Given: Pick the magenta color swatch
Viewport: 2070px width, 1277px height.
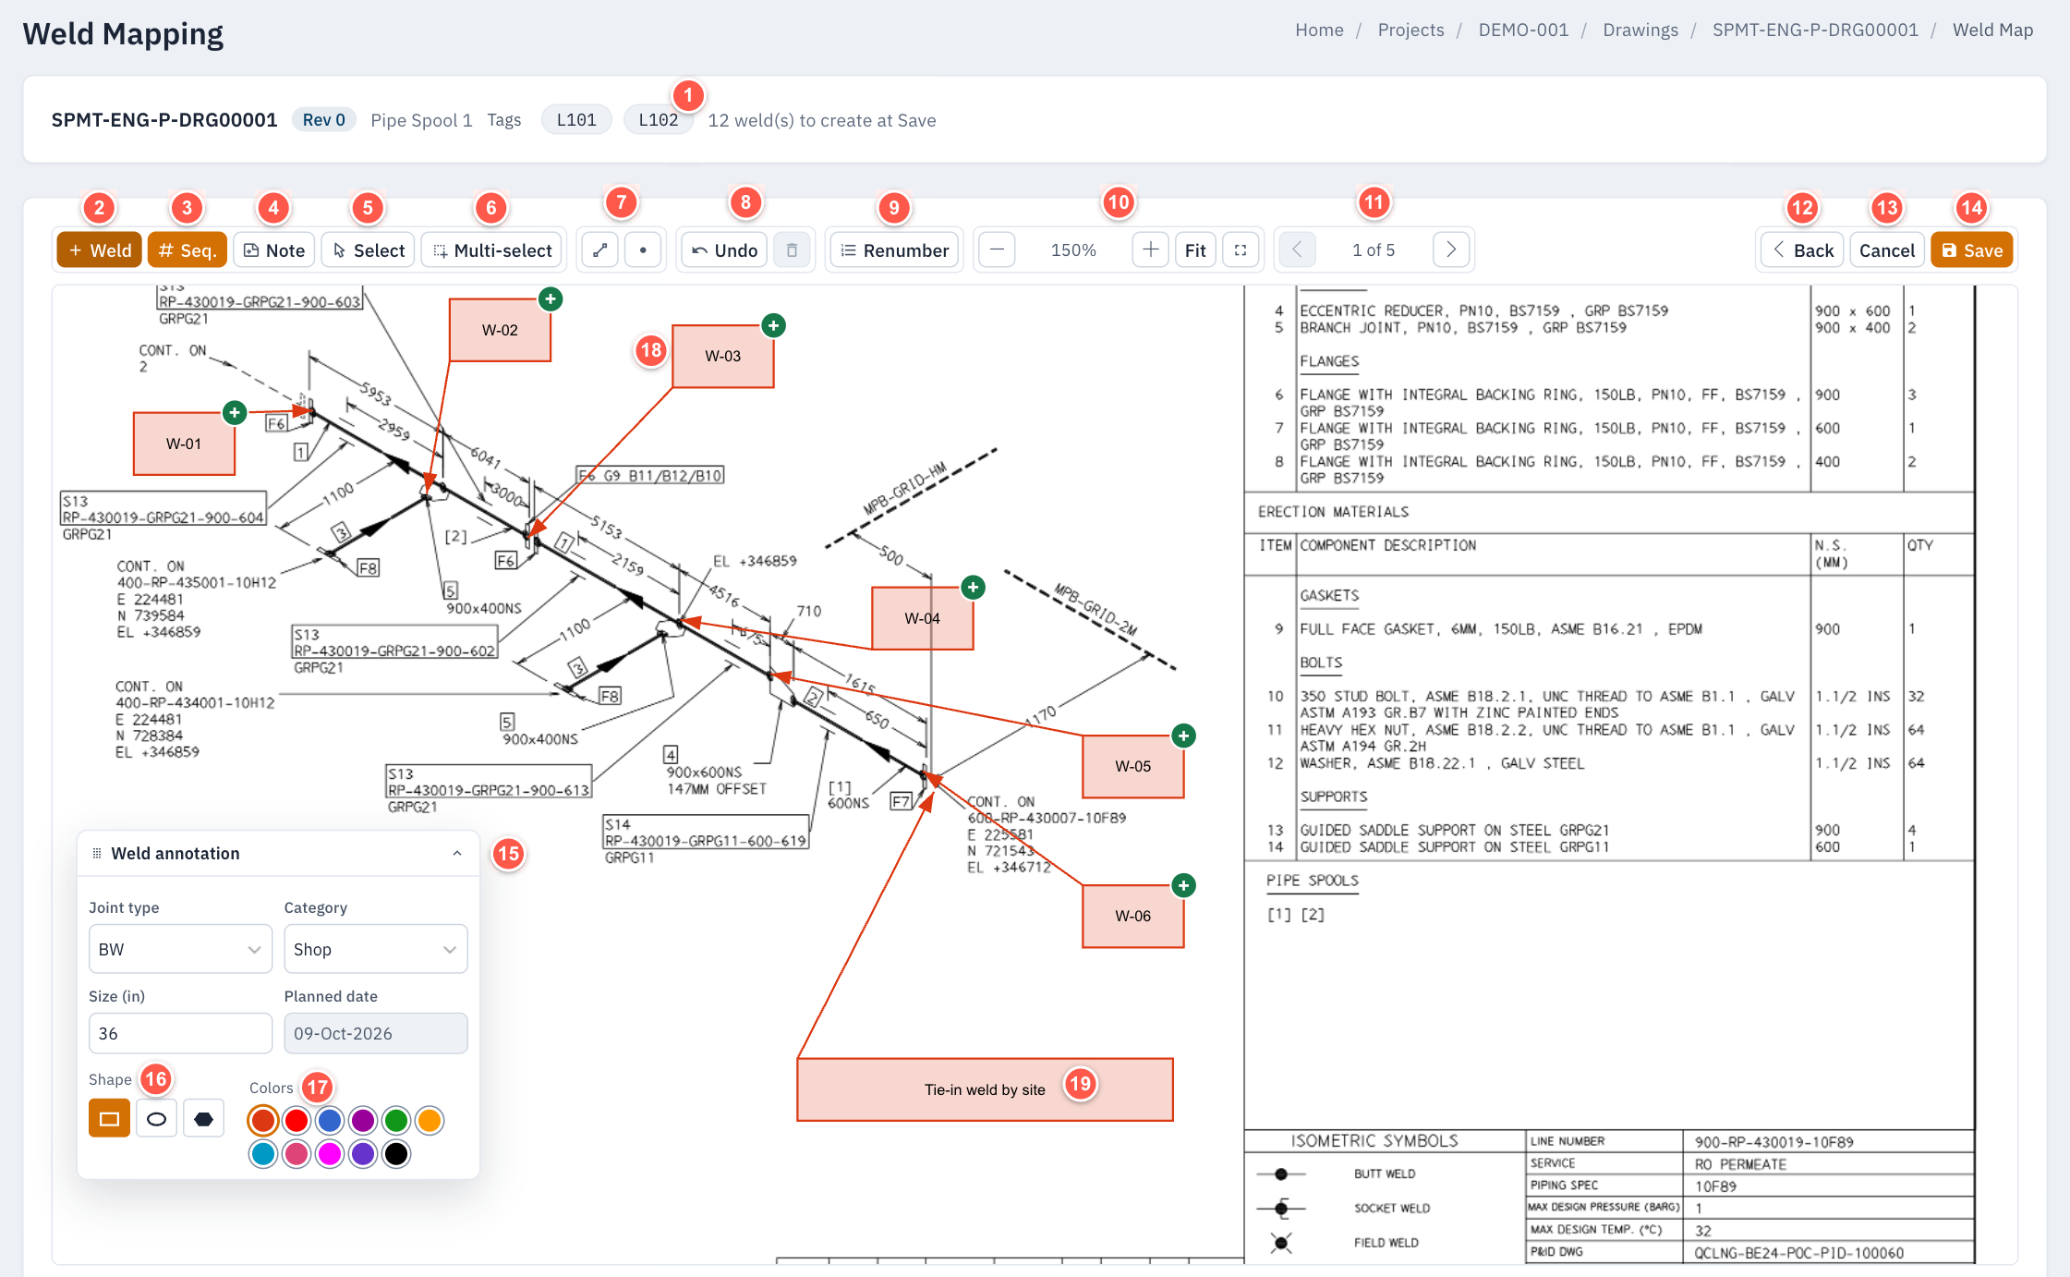Looking at the screenshot, I should point(330,1154).
